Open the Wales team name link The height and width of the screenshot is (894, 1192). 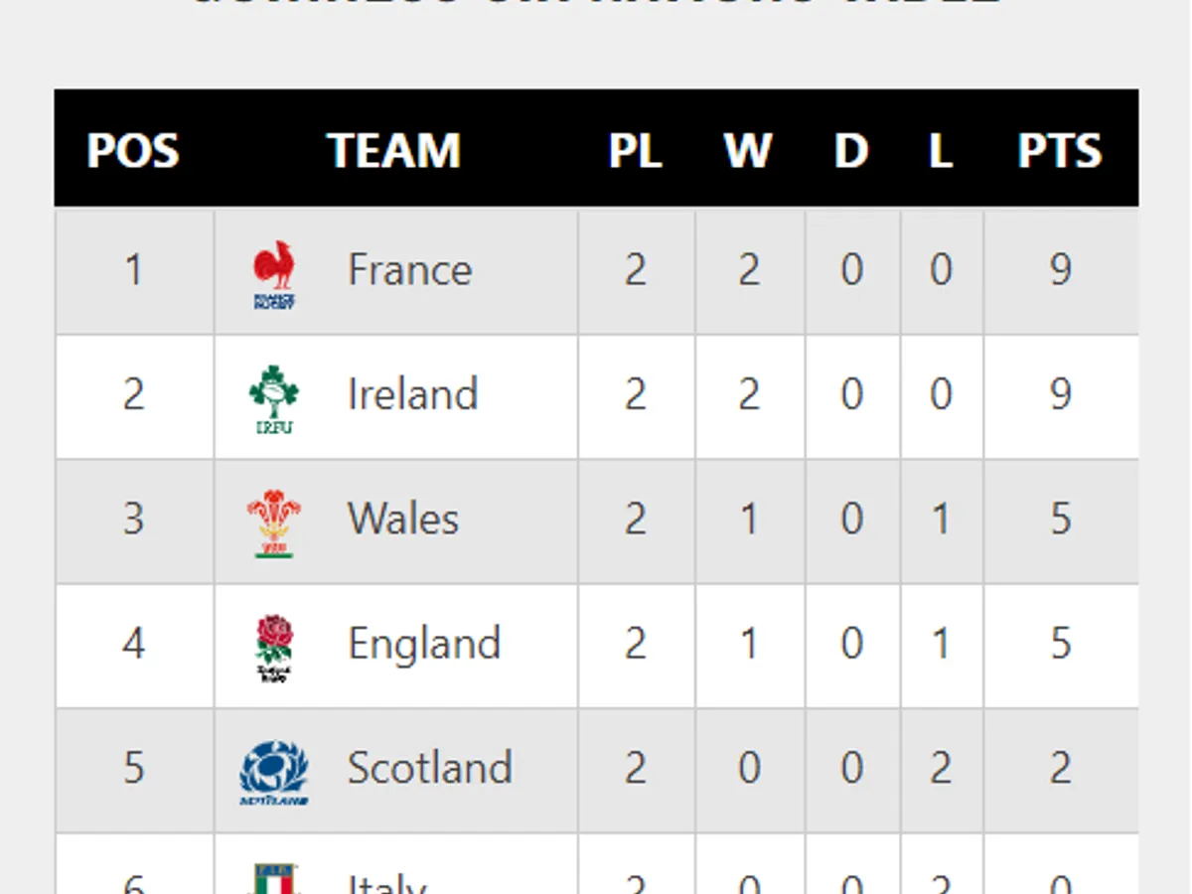(x=402, y=520)
